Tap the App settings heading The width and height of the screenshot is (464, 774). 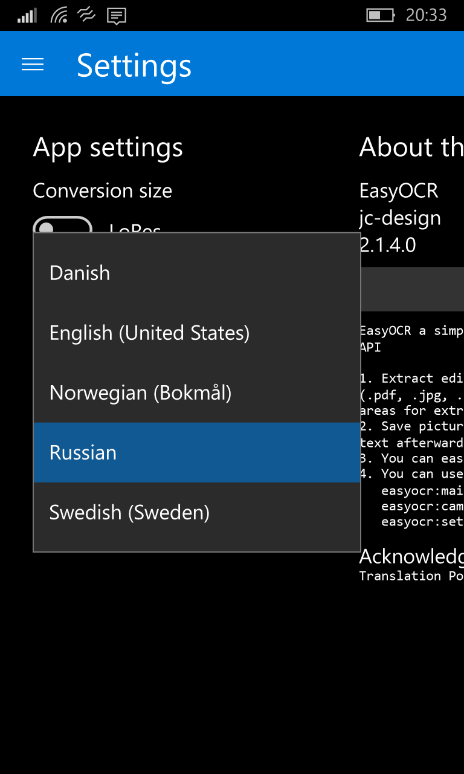pyautogui.click(x=108, y=148)
